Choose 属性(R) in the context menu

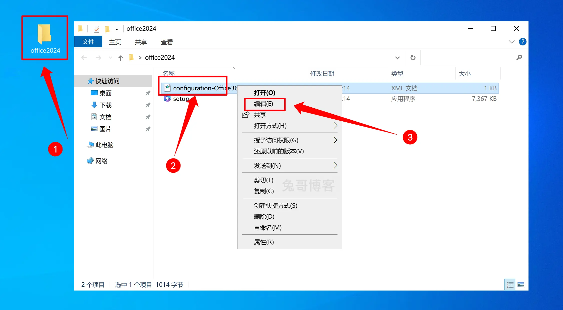click(x=289, y=242)
